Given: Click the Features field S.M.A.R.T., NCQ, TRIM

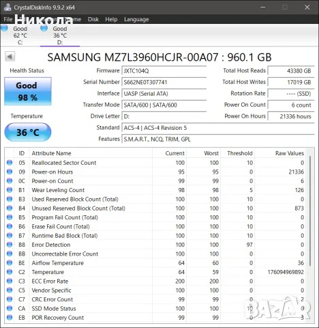Looking at the screenshot, I should tap(218, 139).
